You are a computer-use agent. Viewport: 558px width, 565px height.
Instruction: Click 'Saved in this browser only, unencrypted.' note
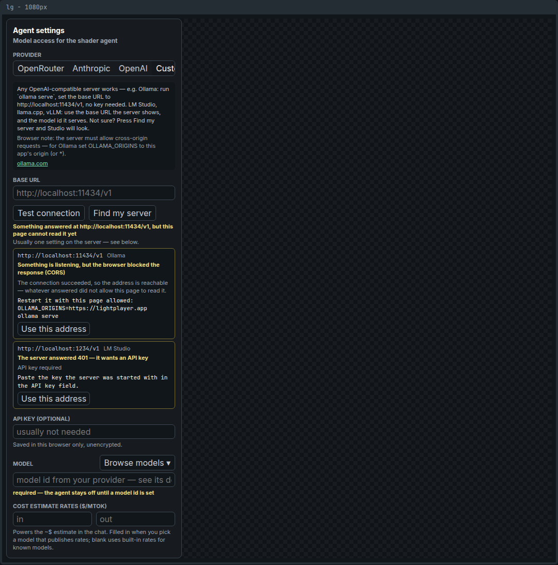point(67,445)
